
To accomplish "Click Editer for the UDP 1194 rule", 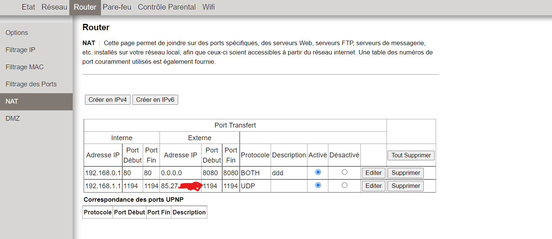I will coord(373,186).
